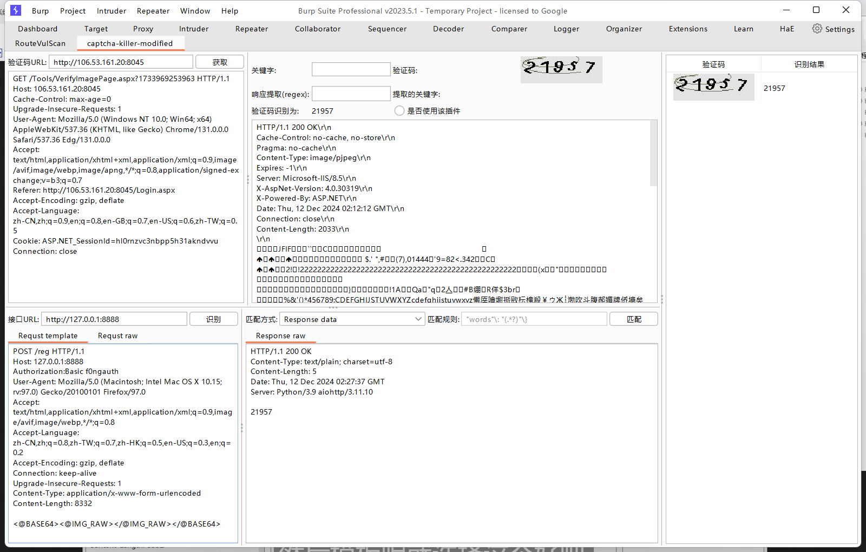Screen dimensions: 866x552
Task: Select the captcha-killer-modified tab
Action: 130,43
